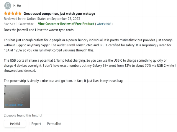
Task: Open the 'Great travel companion' review title
Action: (59, 13)
